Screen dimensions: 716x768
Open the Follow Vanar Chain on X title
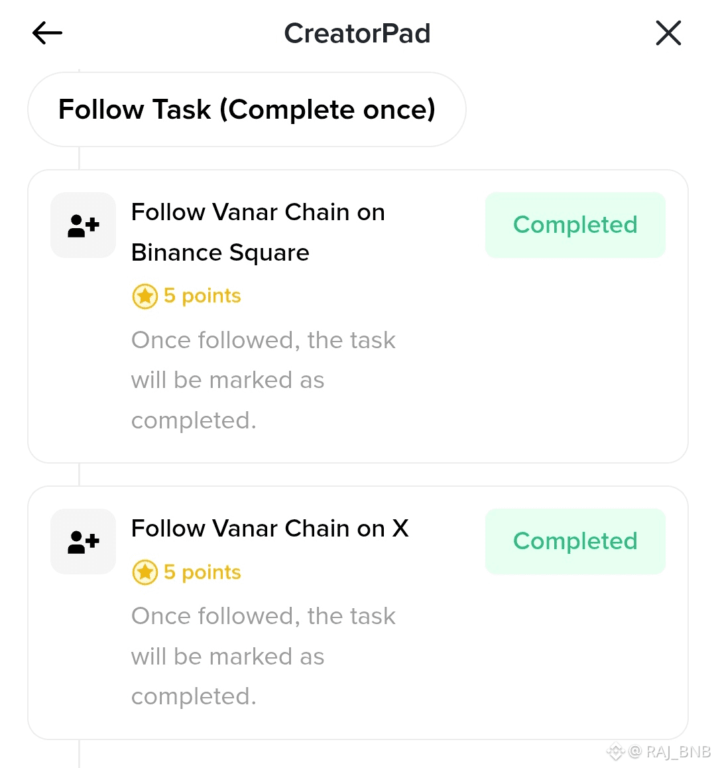(270, 529)
